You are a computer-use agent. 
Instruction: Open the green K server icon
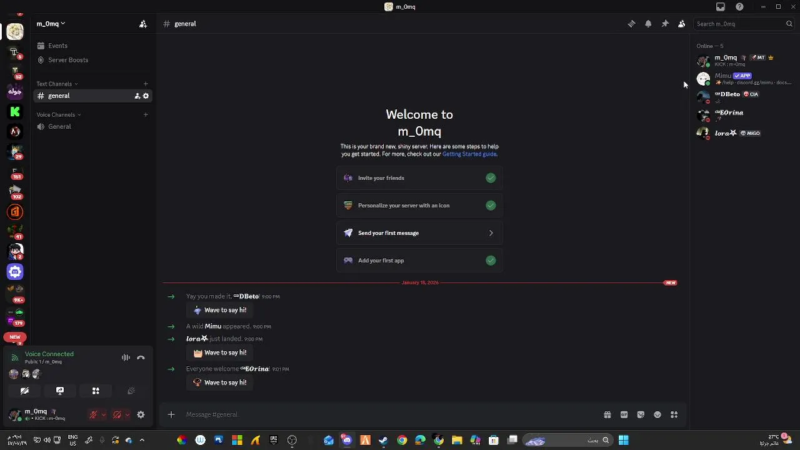[x=15, y=112]
